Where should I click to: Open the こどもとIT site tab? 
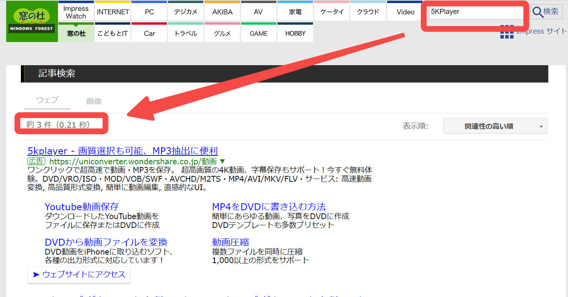coord(113,32)
